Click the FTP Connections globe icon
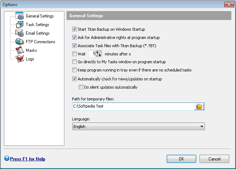This screenshot has height=169, width=236. click(x=20, y=42)
